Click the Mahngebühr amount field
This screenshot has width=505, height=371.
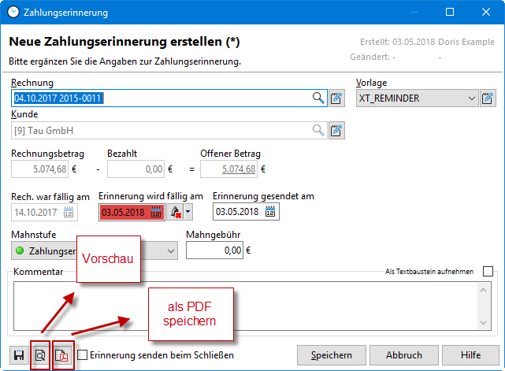214,250
